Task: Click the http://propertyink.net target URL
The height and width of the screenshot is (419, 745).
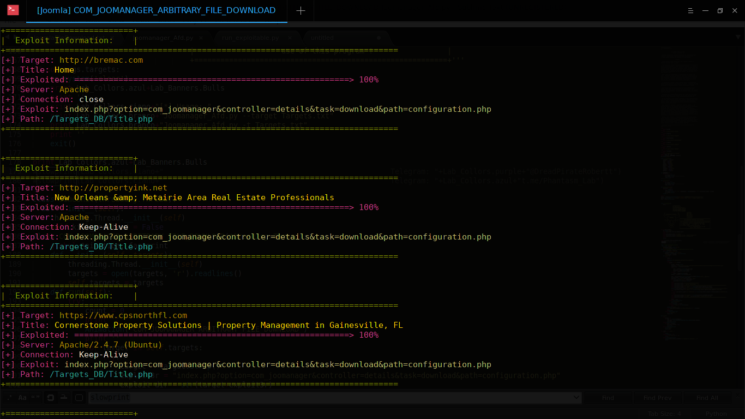Action: point(113,188)
